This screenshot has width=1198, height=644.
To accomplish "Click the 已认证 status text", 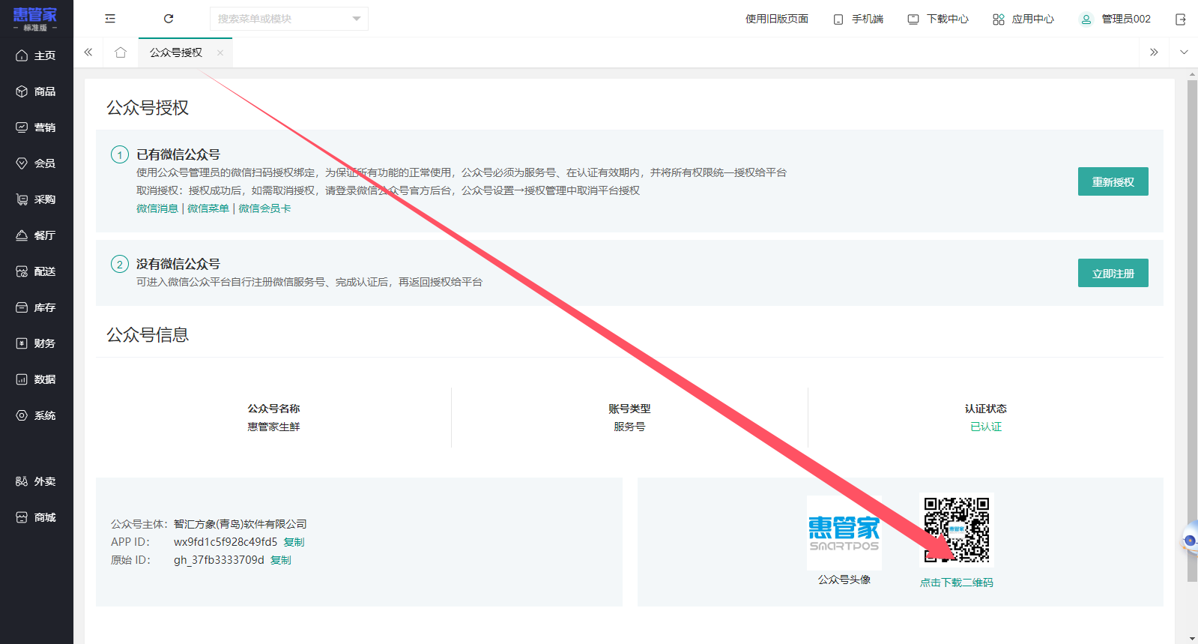I will pos(986,427).
